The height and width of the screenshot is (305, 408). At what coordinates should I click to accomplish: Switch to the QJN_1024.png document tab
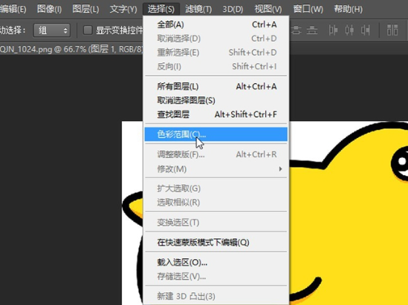71,49
